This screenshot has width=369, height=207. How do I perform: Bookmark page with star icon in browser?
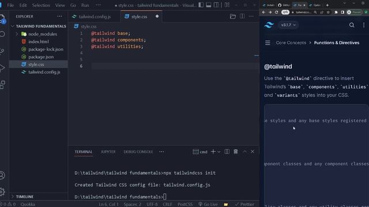[x=328, y=12]
